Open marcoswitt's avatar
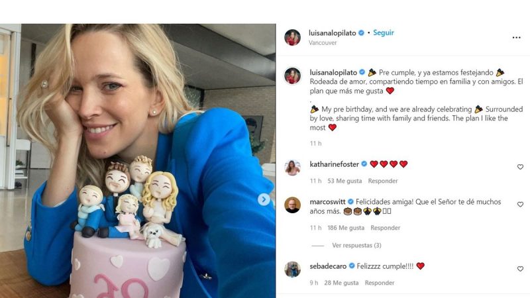Viewport: 530px width, 298px height. coord(292,205)
